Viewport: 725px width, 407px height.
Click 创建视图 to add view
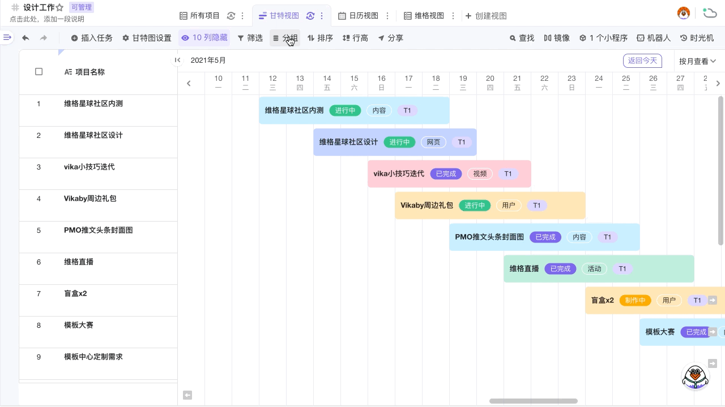click(x=486, y=16)
